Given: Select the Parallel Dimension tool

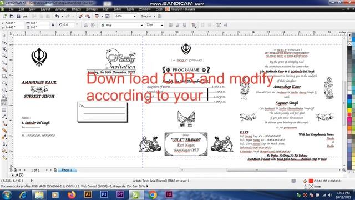Looking at the screenshot, I should click(4, 117).
